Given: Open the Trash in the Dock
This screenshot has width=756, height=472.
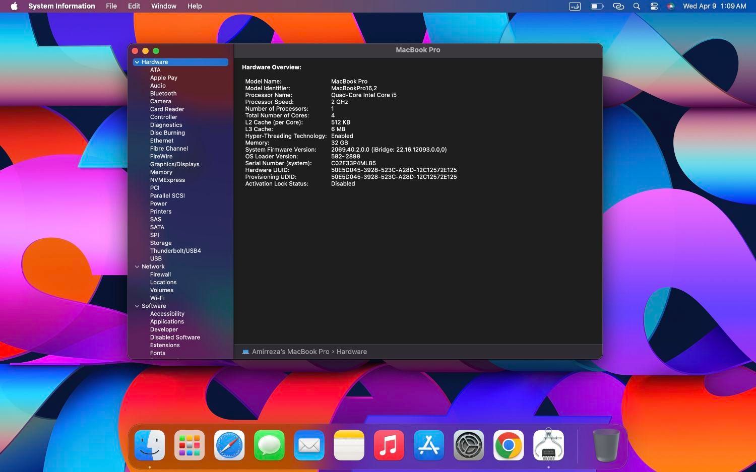Looking at the screenshot, I should (x=606, y=445).
